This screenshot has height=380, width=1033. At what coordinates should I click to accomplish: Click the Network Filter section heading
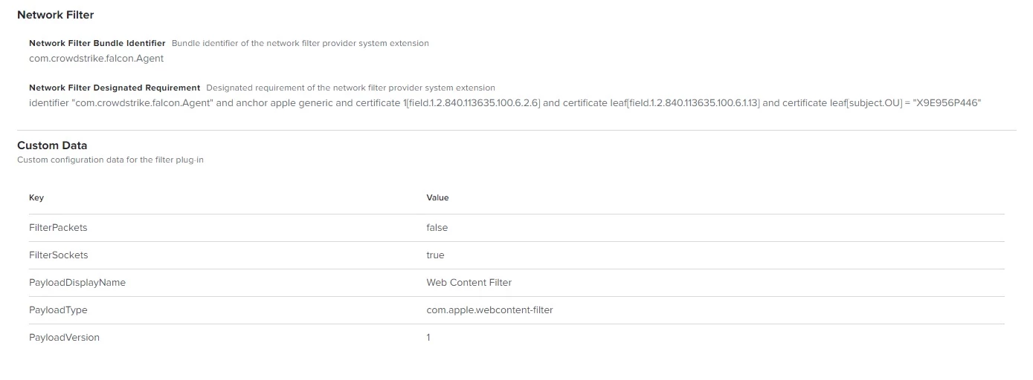click(56, 15)
